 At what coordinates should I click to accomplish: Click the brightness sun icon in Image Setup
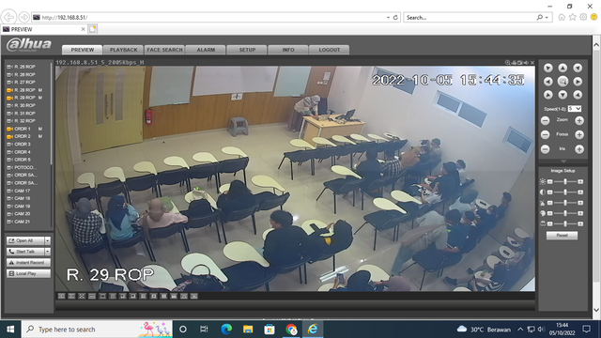(543, 181)
